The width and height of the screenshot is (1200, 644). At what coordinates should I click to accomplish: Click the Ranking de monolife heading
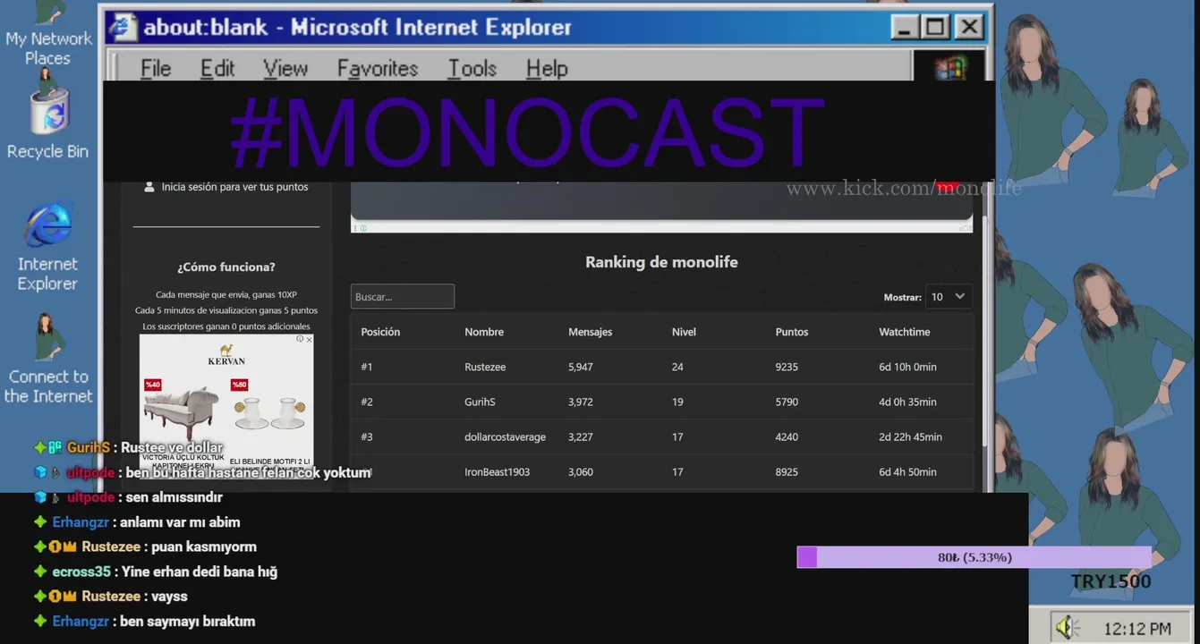tap(661, 262)
